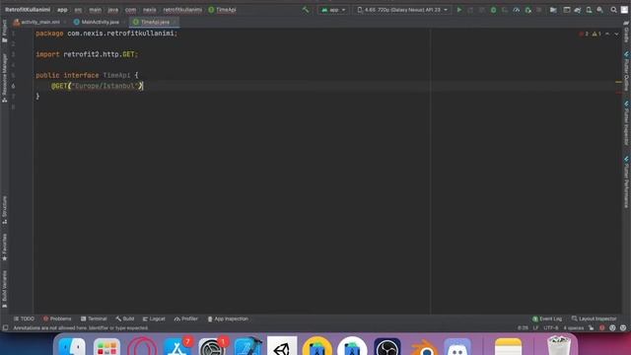
Task: Click Attach Debugger to Android Process icon
Action: tap(528, 10)
